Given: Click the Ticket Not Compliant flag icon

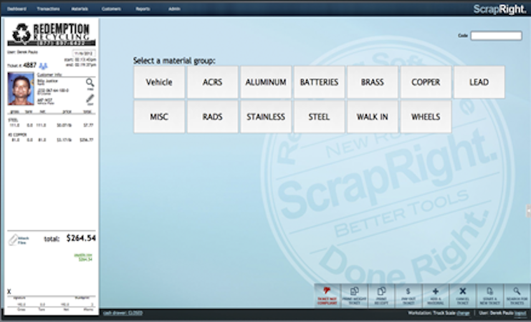Looking at the screenshot, I should click(x=327, y=291).
